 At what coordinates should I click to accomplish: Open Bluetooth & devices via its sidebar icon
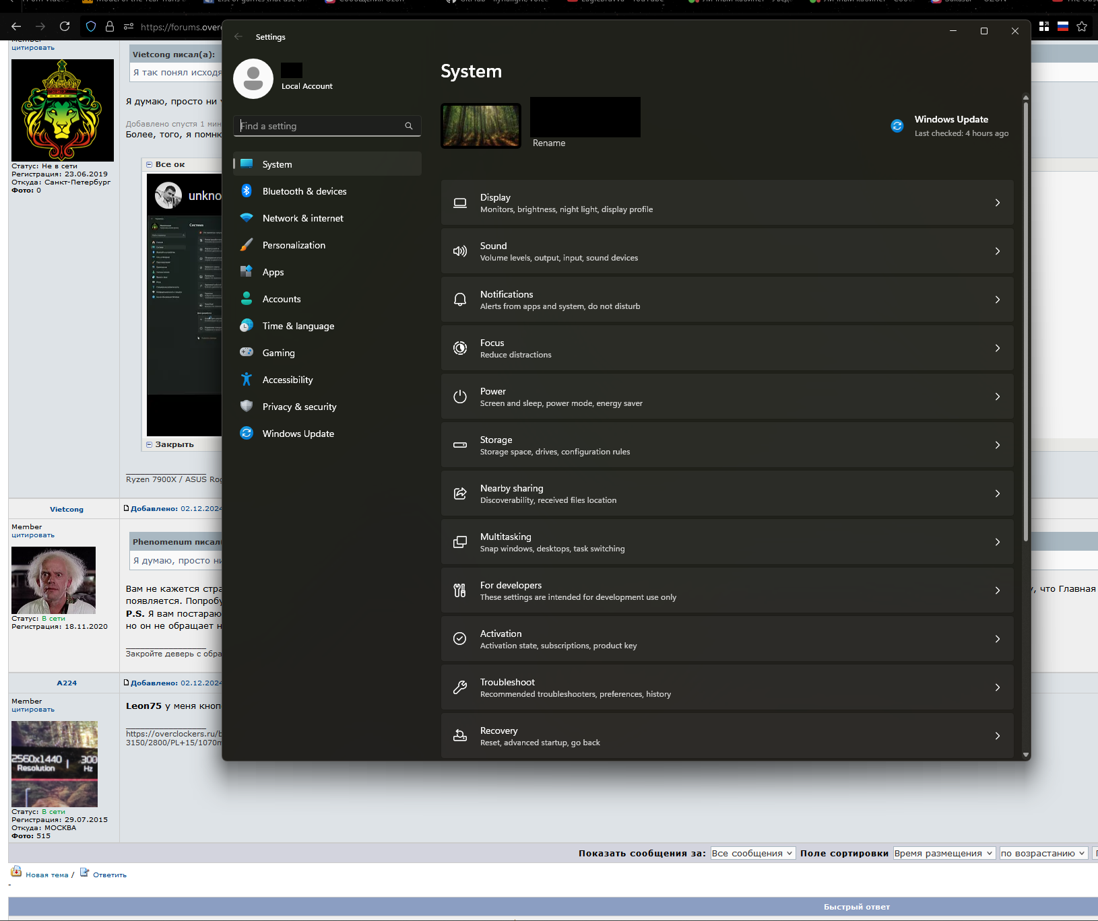tap(247, 191)
